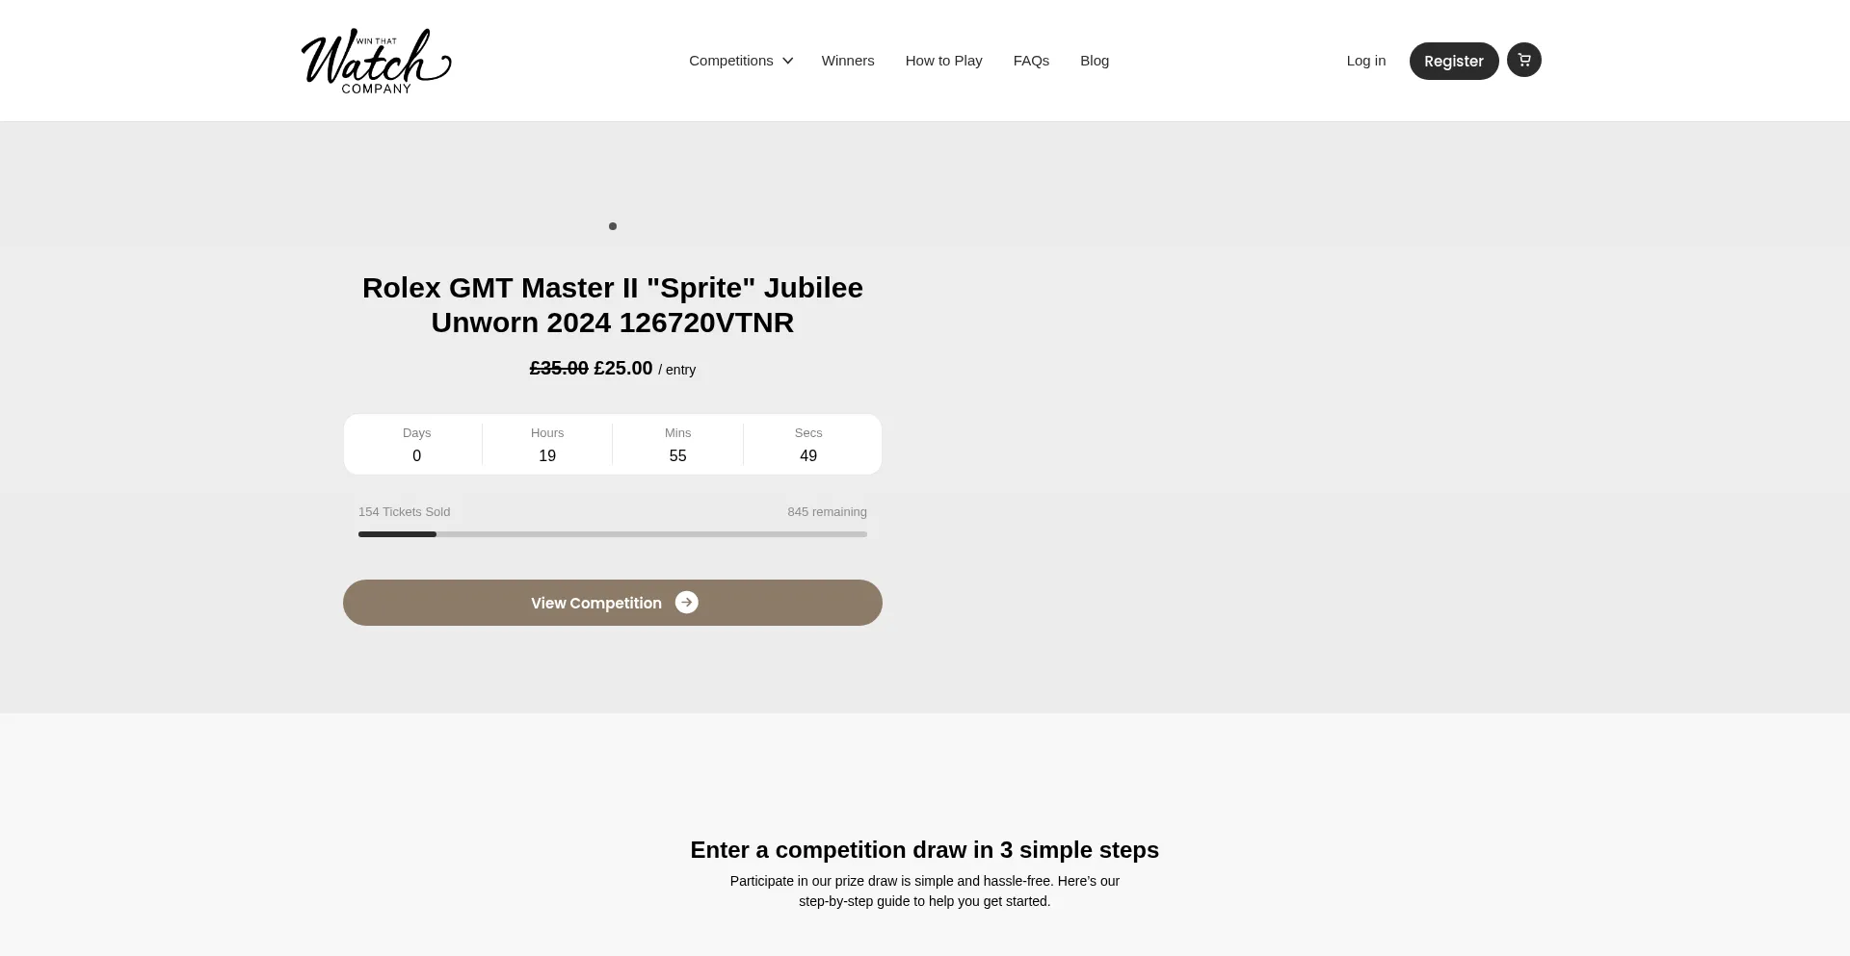
Task: Click the struck-through £35.00 price
Action: click(559, 369)
